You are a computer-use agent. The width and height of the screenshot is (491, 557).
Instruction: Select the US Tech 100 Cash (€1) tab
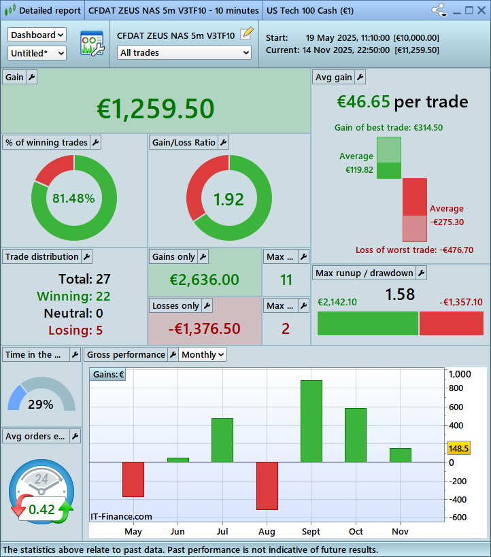(x=310, y=10)
